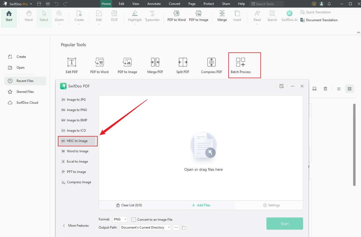Select HEIC to Image conversion
Screen dimensions: 361x237
point(77,141)
